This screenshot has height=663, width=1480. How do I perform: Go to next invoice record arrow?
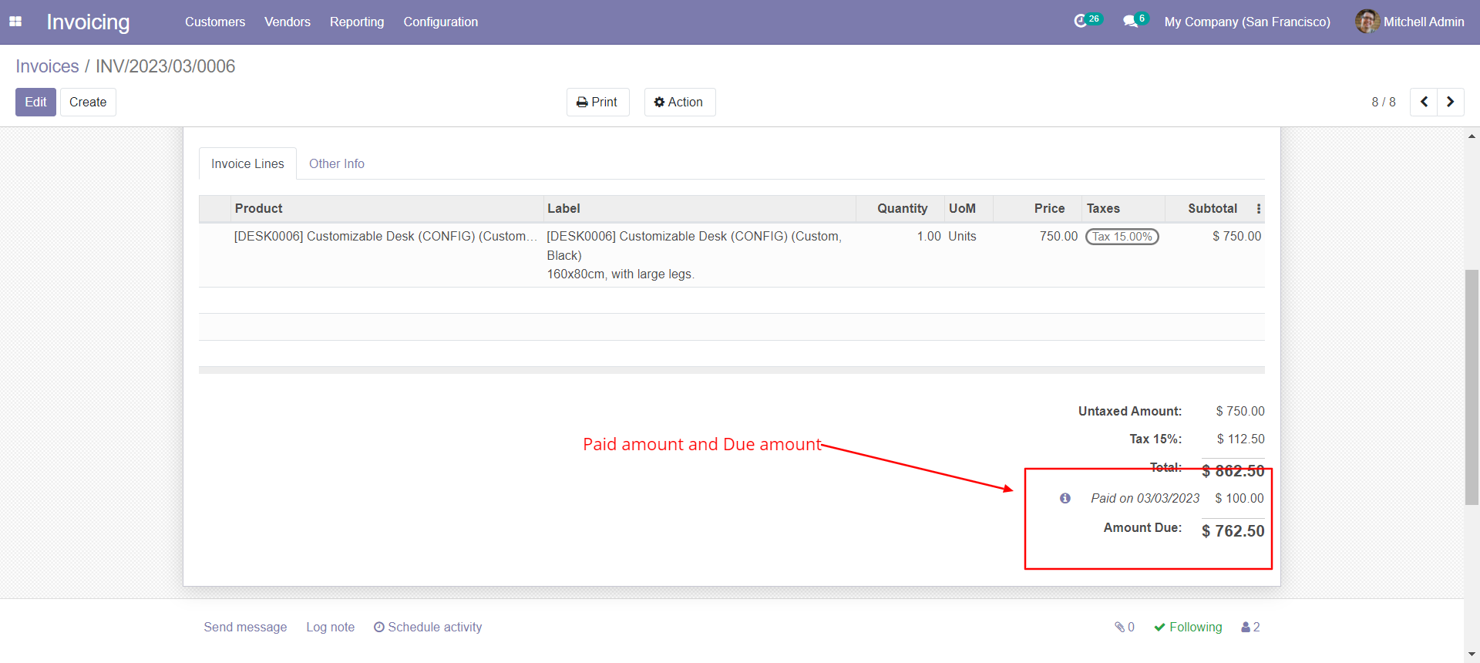click(1450, 102)
